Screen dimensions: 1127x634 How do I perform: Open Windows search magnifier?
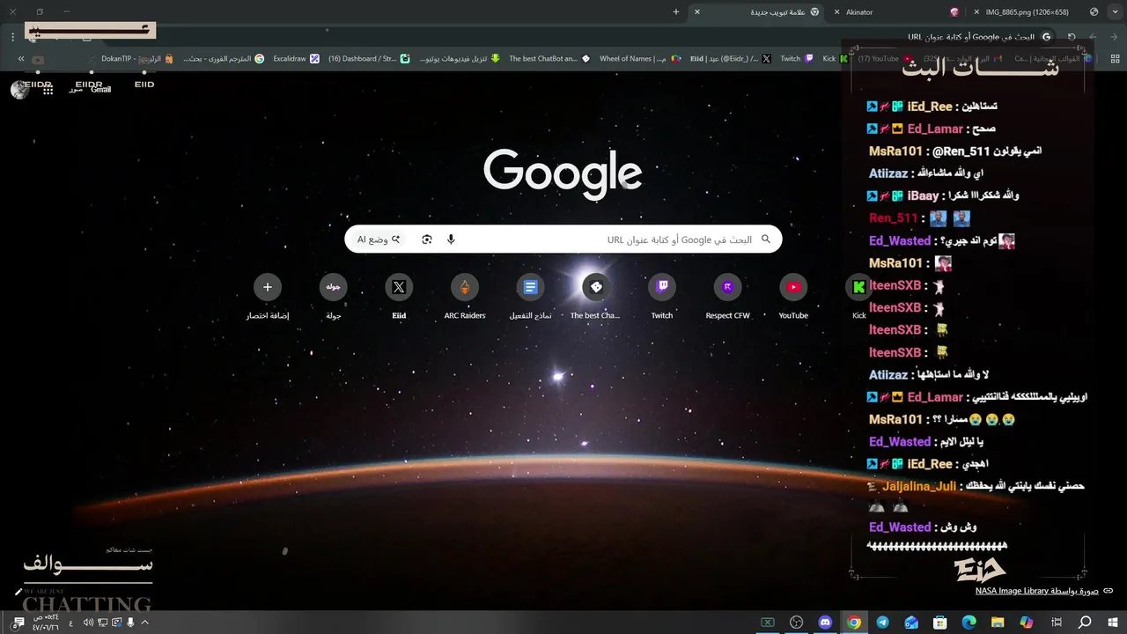[x=1085, y=623]
